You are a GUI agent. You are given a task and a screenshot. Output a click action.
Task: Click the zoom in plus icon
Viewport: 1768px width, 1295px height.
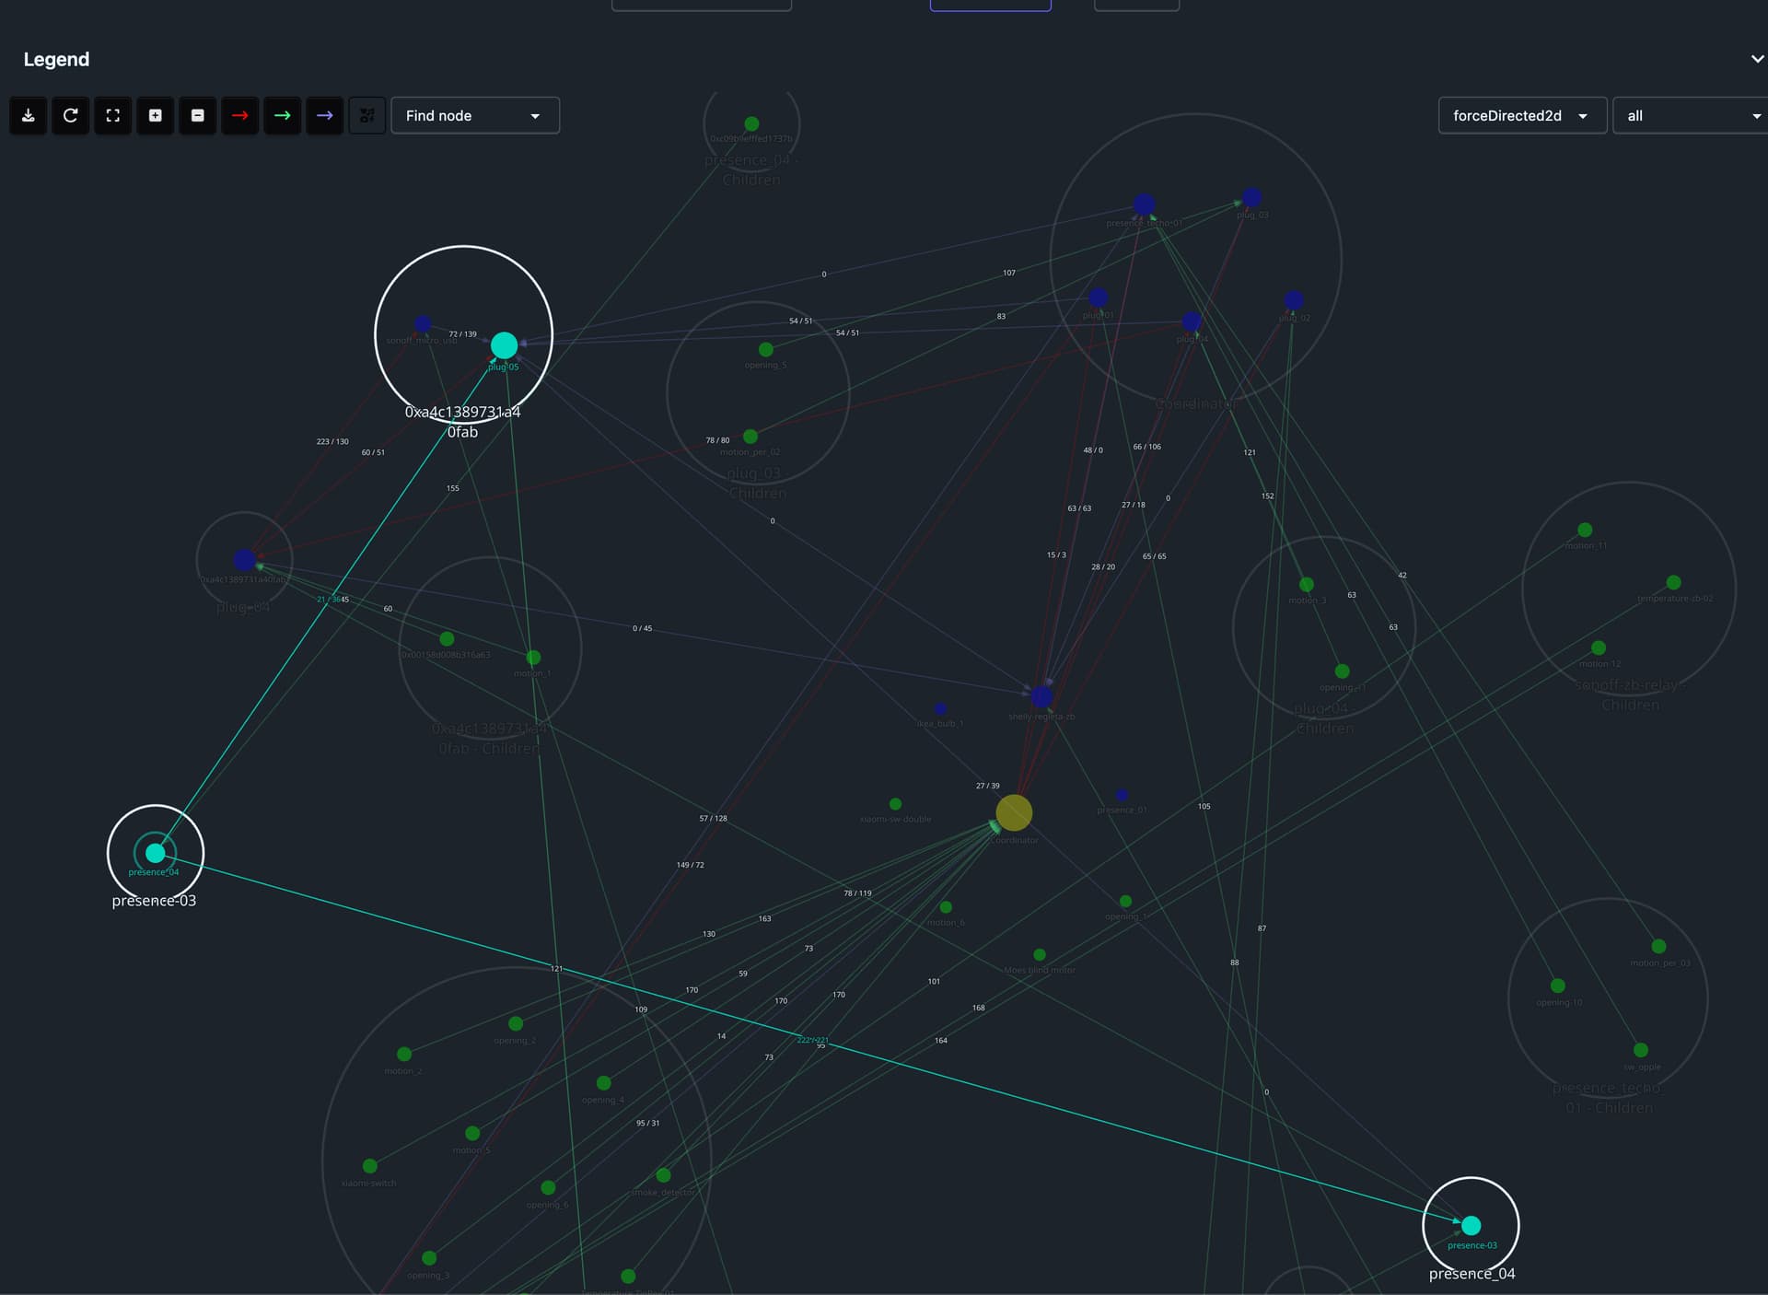[x=156, y=115]
